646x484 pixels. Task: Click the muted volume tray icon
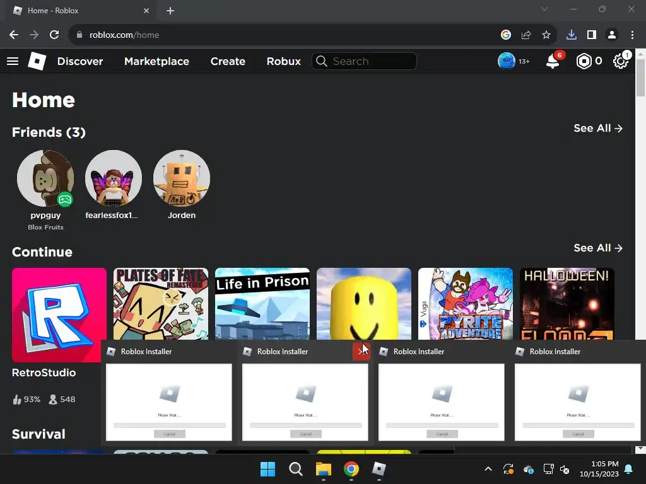[x=565, y=469]
